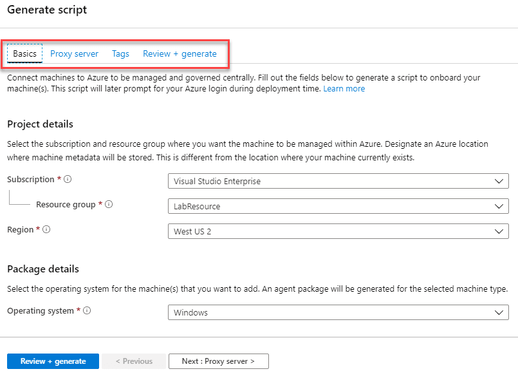This screenshot has height=378, width=518.
Task: Switch to the Proxy server tab
Action: 75,53
